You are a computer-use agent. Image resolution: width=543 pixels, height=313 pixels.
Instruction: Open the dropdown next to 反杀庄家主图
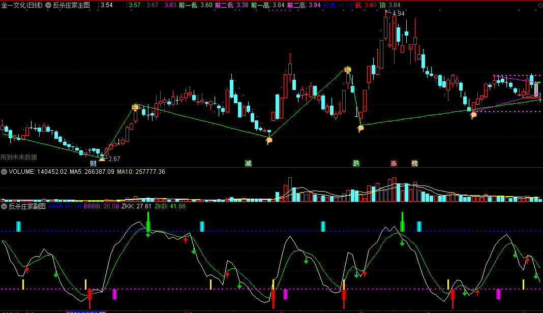point(48,5)
